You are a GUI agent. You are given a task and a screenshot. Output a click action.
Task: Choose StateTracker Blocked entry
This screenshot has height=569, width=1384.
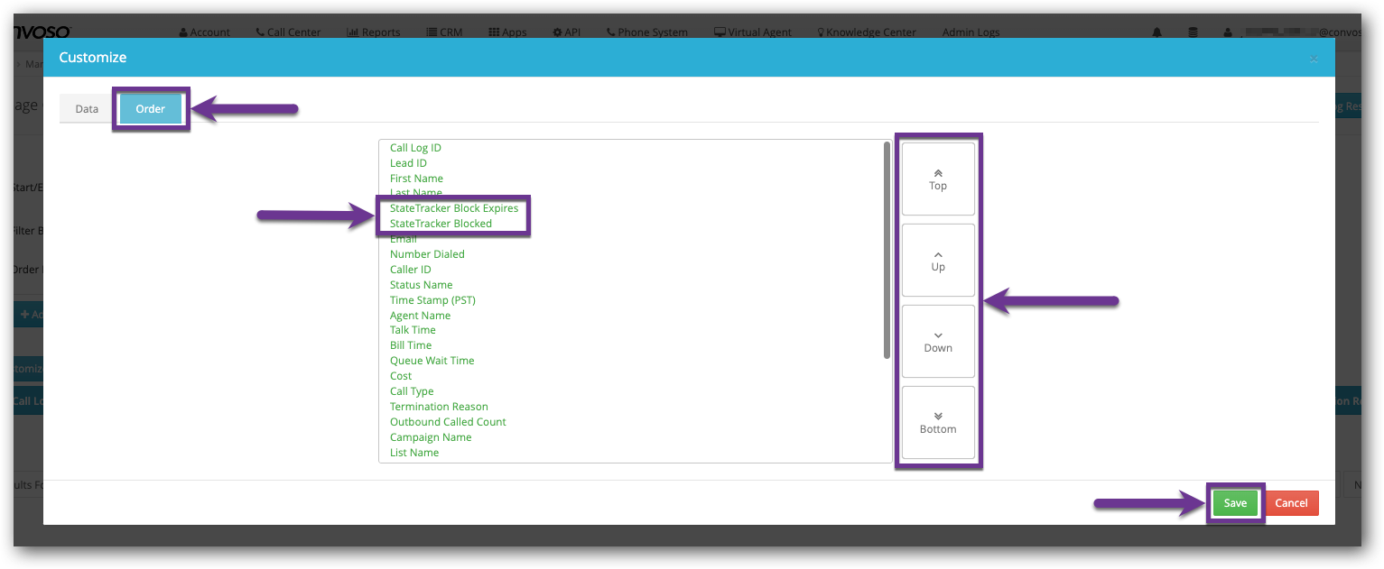point(441,224)
